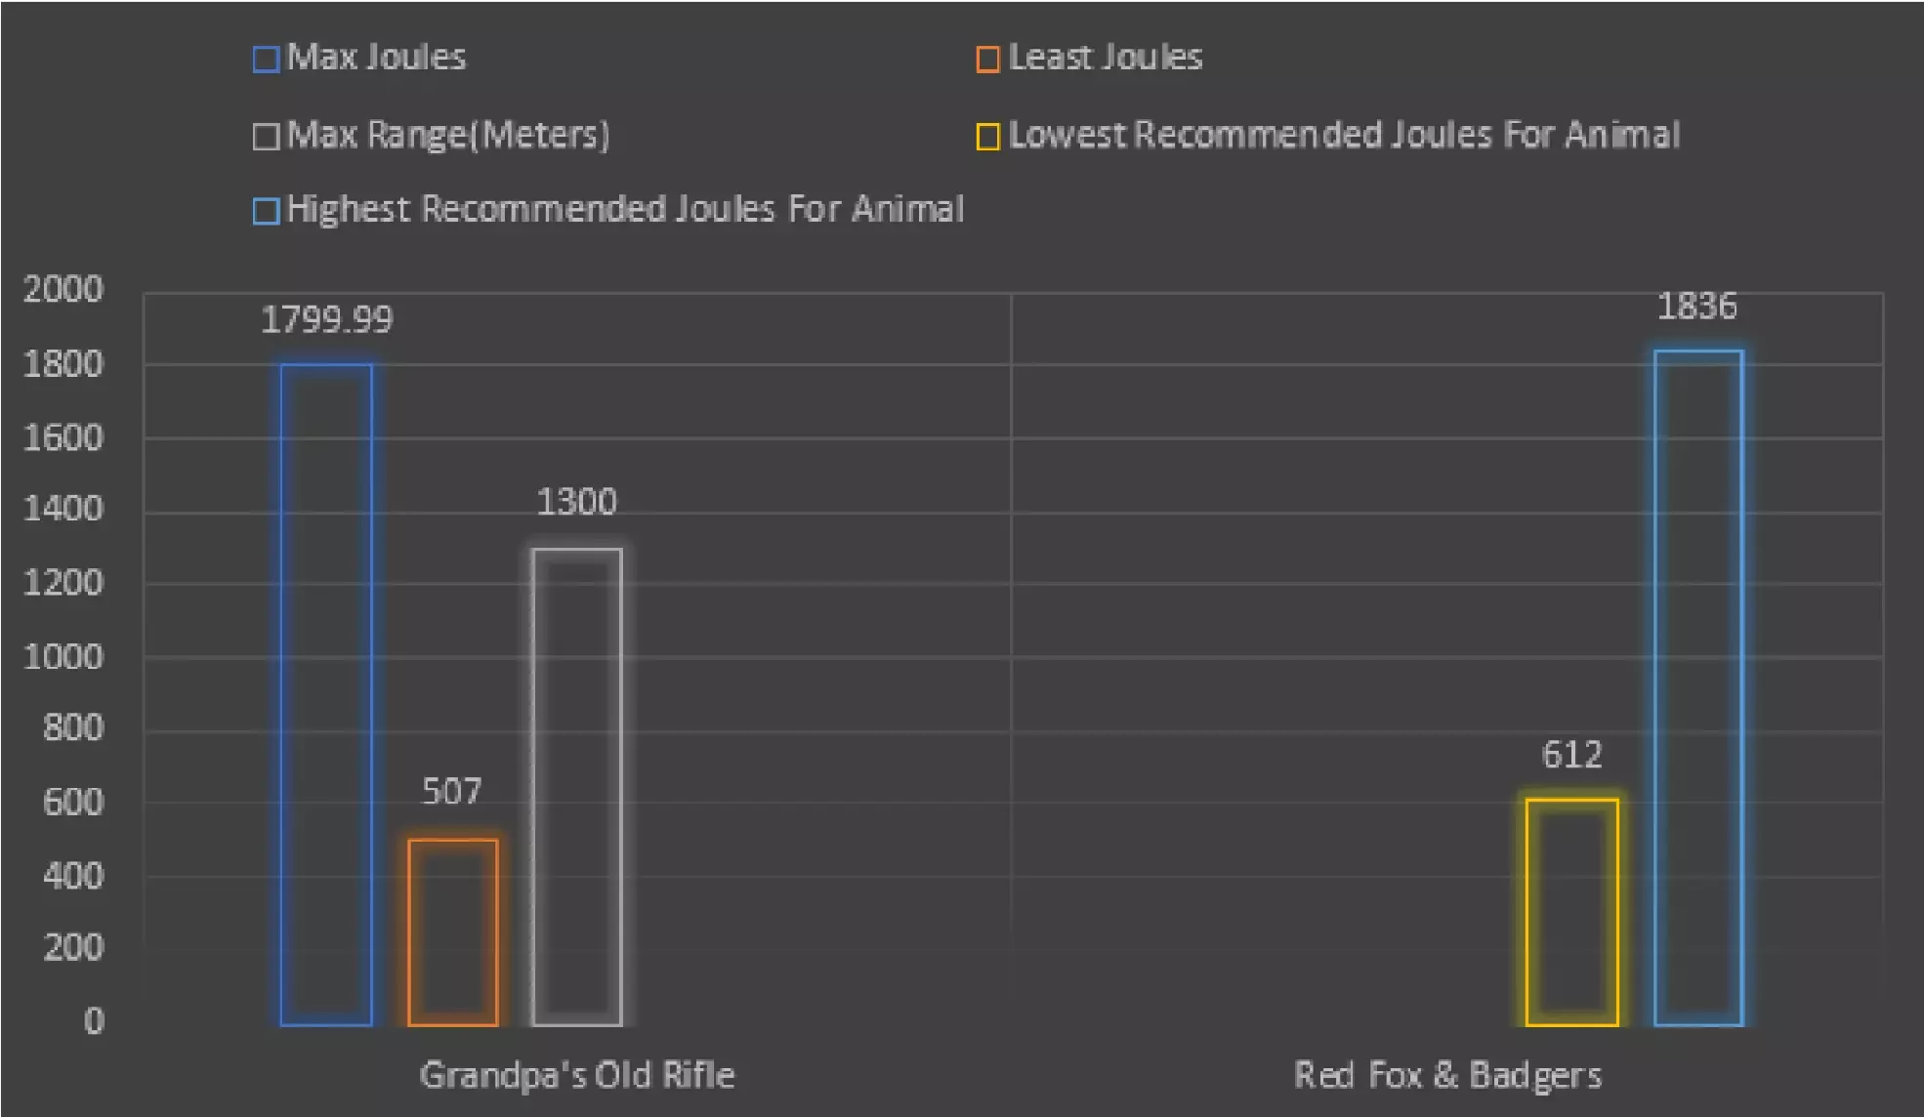Select the yellow Lowest Recommended Joules bar
The height and width of the screenshot is (1117, 1924).
click(1571, 913)
